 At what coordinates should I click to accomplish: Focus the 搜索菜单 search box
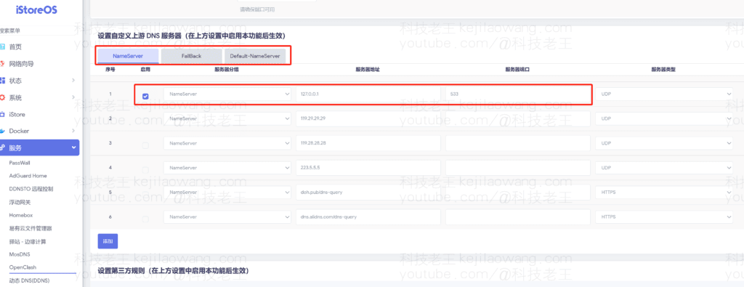point(38,31)
